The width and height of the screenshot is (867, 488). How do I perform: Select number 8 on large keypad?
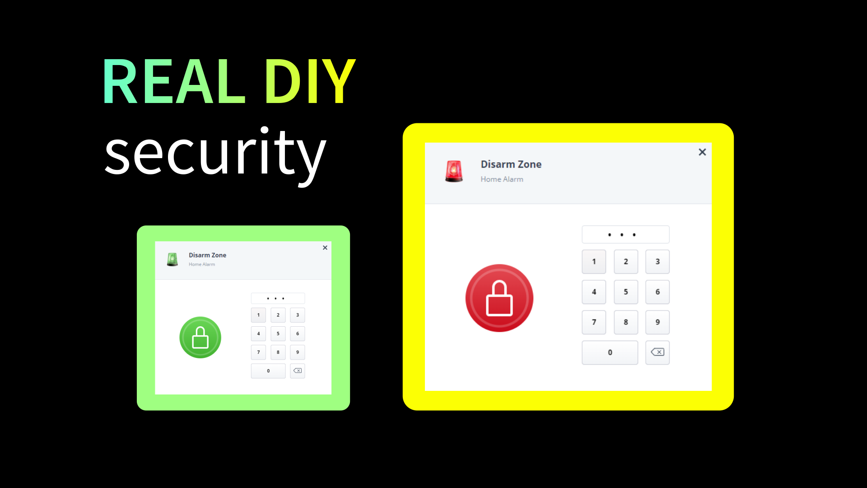625,322
